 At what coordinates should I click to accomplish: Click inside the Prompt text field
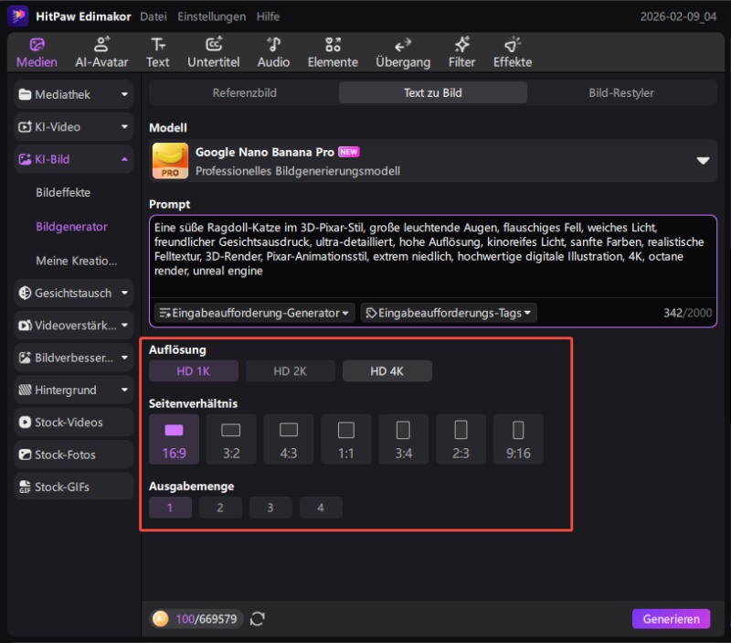point(432,256)
